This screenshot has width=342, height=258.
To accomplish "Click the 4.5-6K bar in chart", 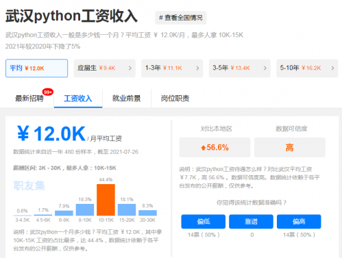I will point(43,215).
